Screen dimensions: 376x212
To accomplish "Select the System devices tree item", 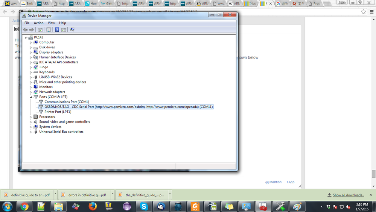I will pyautogui.click(x=50, y=127).
